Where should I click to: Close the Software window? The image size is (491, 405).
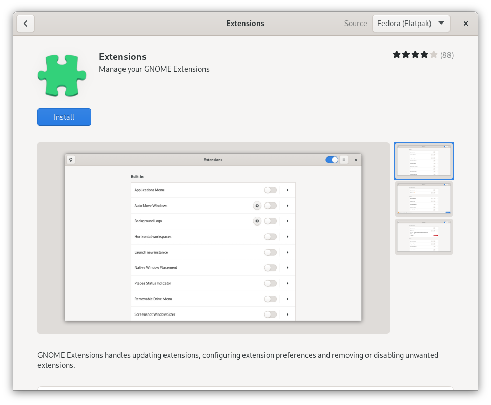465,24
